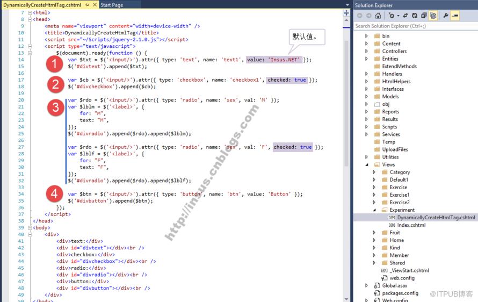Refresh Solution Explorer with the circular arrows icon
The image size is (478, 302).
coord(415,16)
